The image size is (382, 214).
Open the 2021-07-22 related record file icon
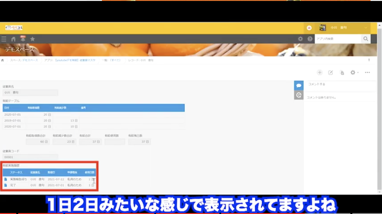(6, 179)
